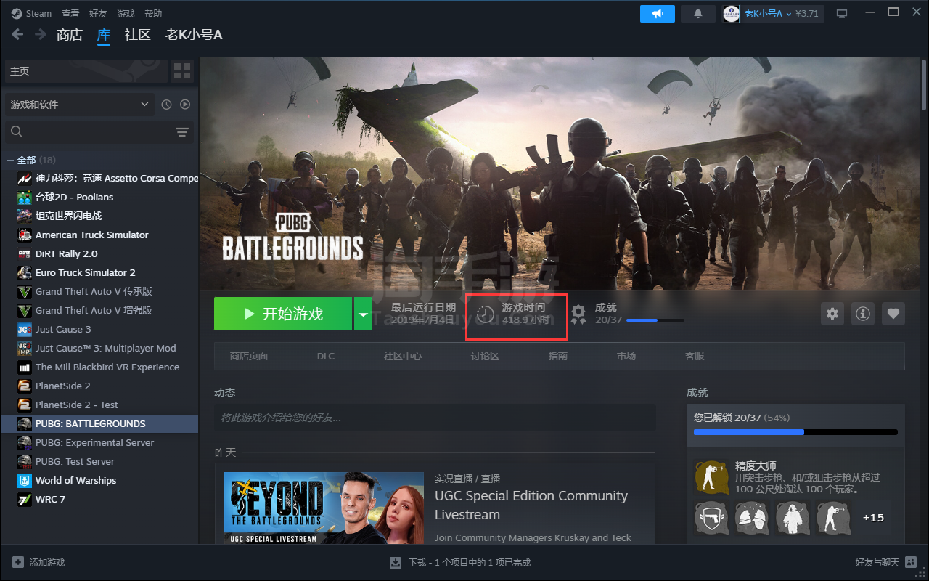The image size is (929, 581).
Task: Sort library by recent activity clock icon
Action: point(166,105)
